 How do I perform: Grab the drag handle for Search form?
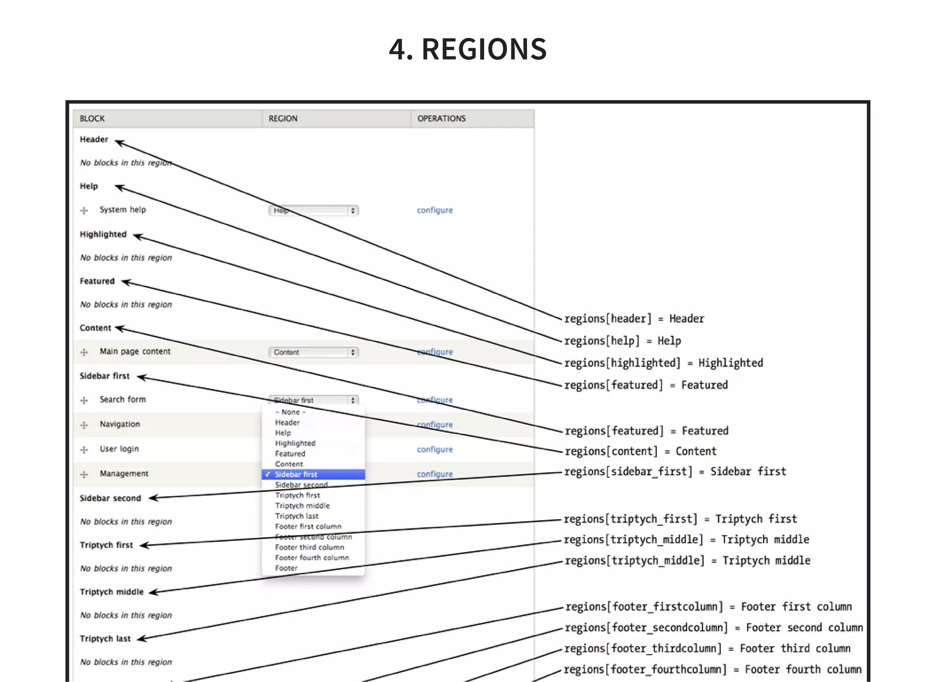[x=84, y=400]
